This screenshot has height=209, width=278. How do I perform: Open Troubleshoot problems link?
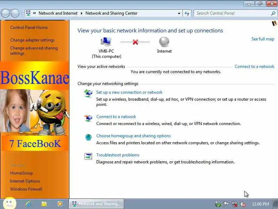118,155
